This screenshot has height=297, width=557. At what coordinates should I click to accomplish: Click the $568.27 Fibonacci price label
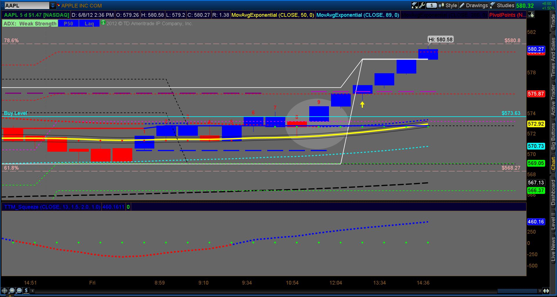pos(511,168)
